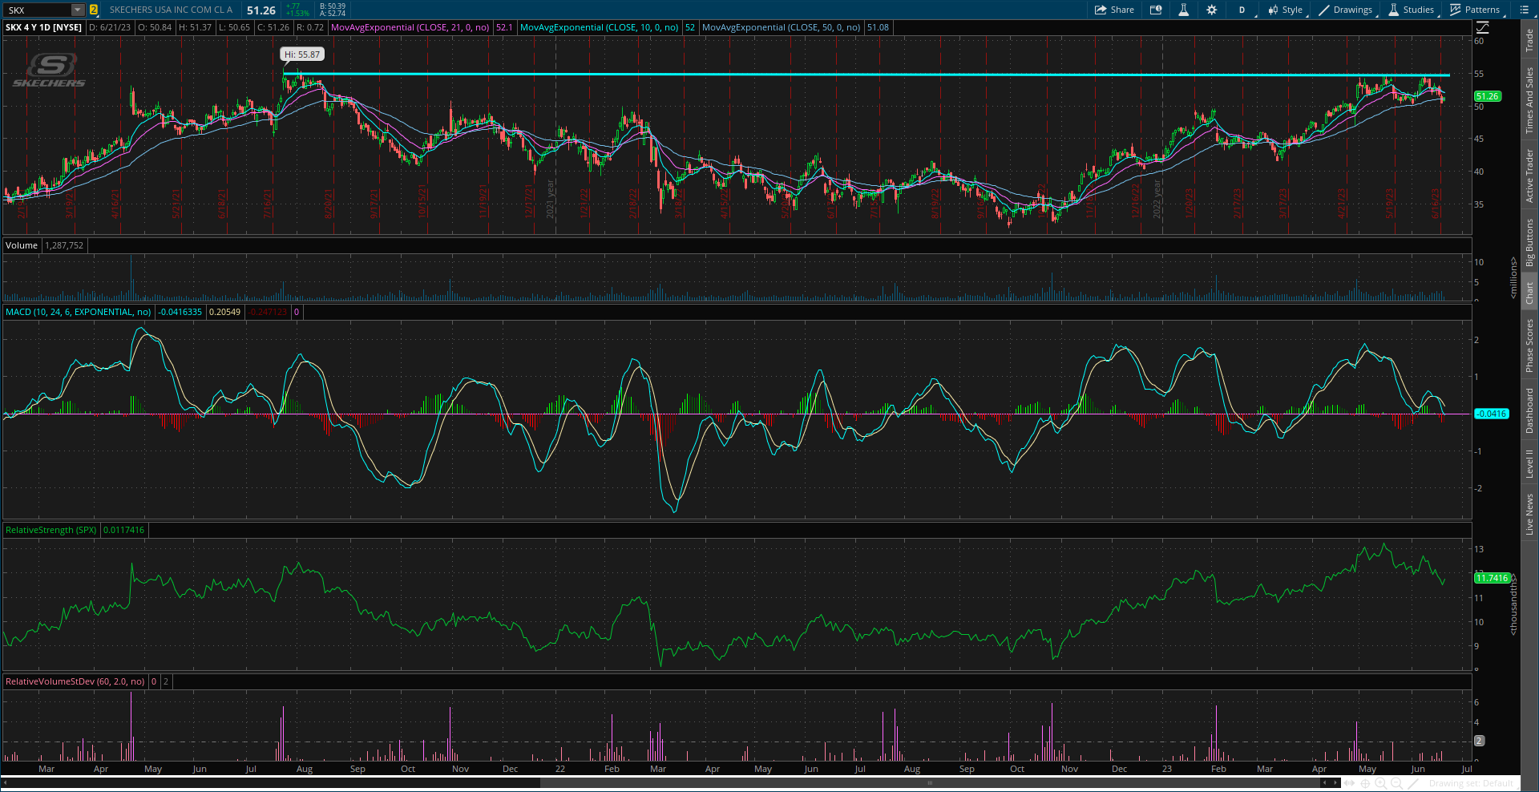Open the Live News side tab
This screenshot has width=1539, height=792.
pos(1529,514)
